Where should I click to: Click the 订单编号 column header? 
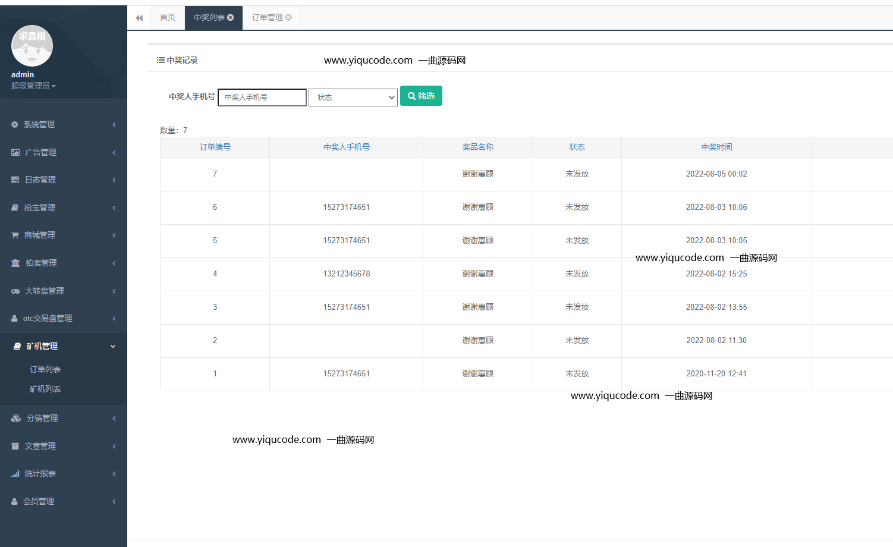[215, 147]
